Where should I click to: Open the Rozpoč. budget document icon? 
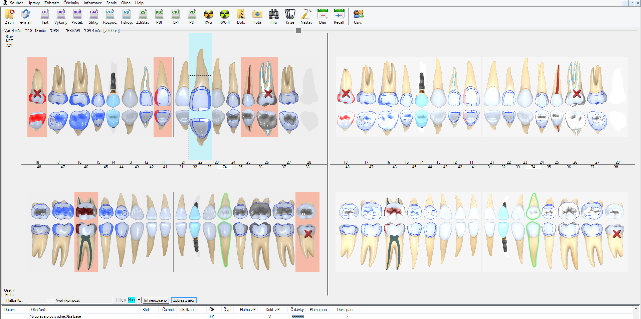(x=110, y=16)
